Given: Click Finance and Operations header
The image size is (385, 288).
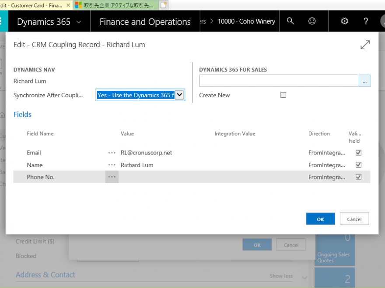Looking at the screenshot, I should click(145, 22).
